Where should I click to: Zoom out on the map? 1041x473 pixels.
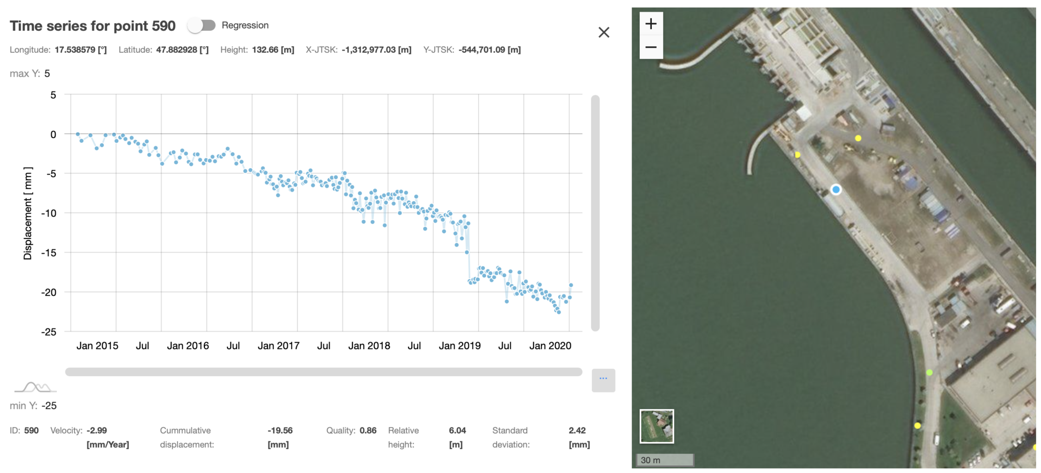point(651,47)
